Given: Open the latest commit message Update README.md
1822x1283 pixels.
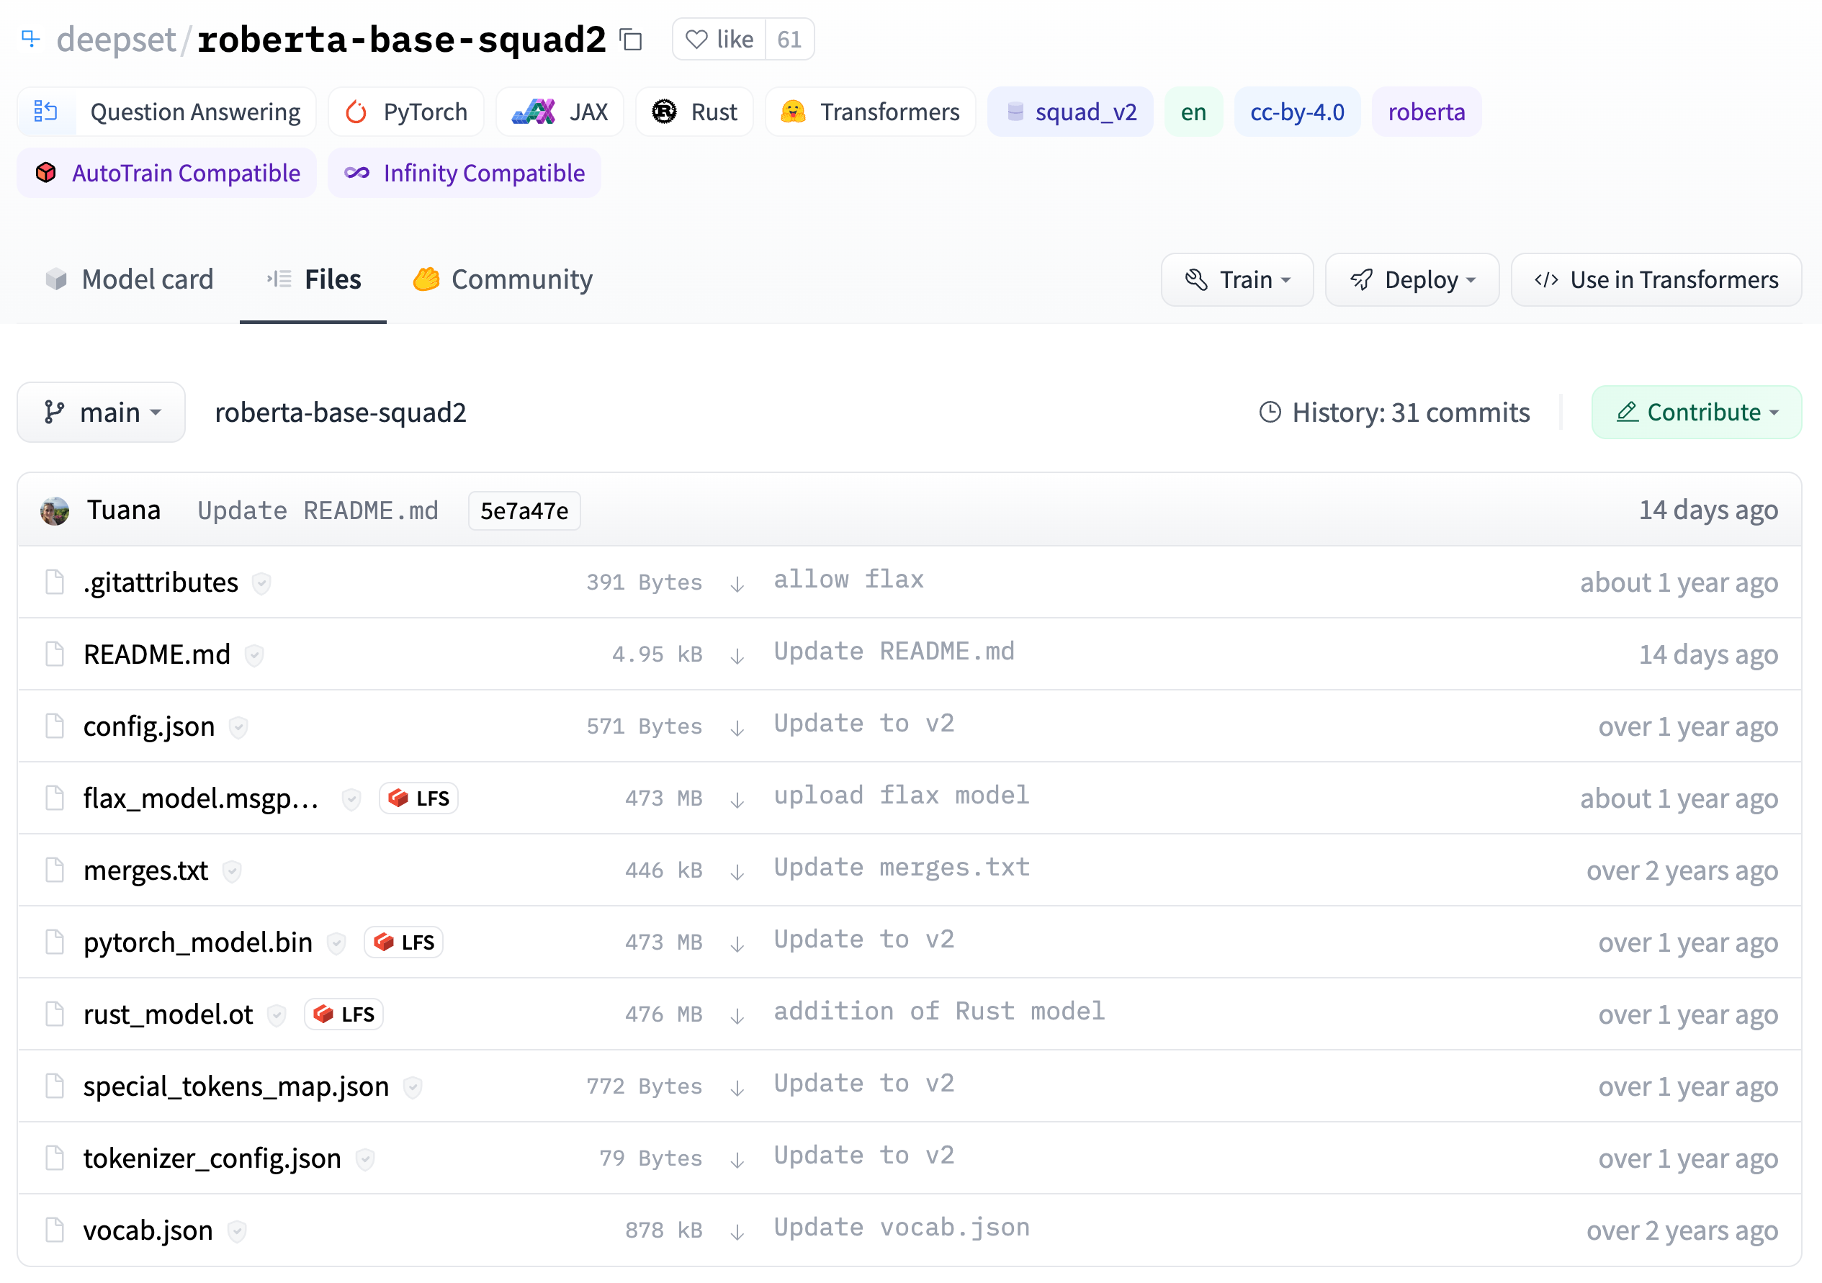Looking at the screenshot, I should point(318,510).
